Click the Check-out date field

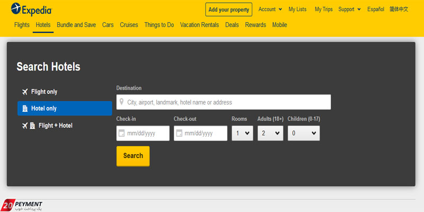[201, 133]
